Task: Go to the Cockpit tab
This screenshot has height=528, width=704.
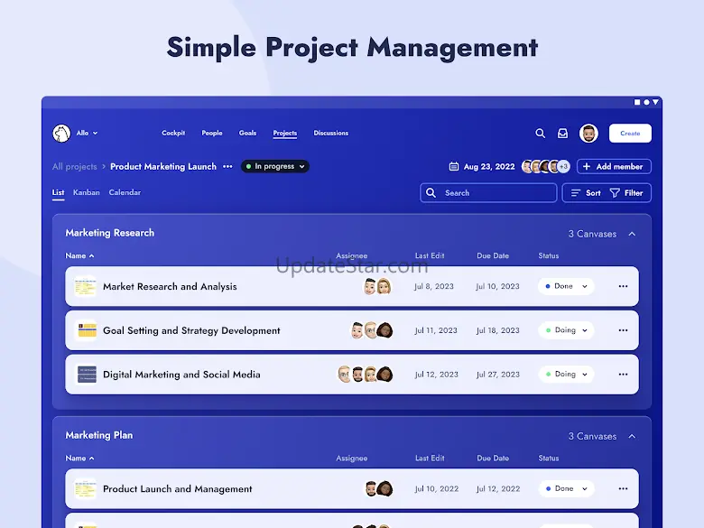Action: (x=173, y=133)
